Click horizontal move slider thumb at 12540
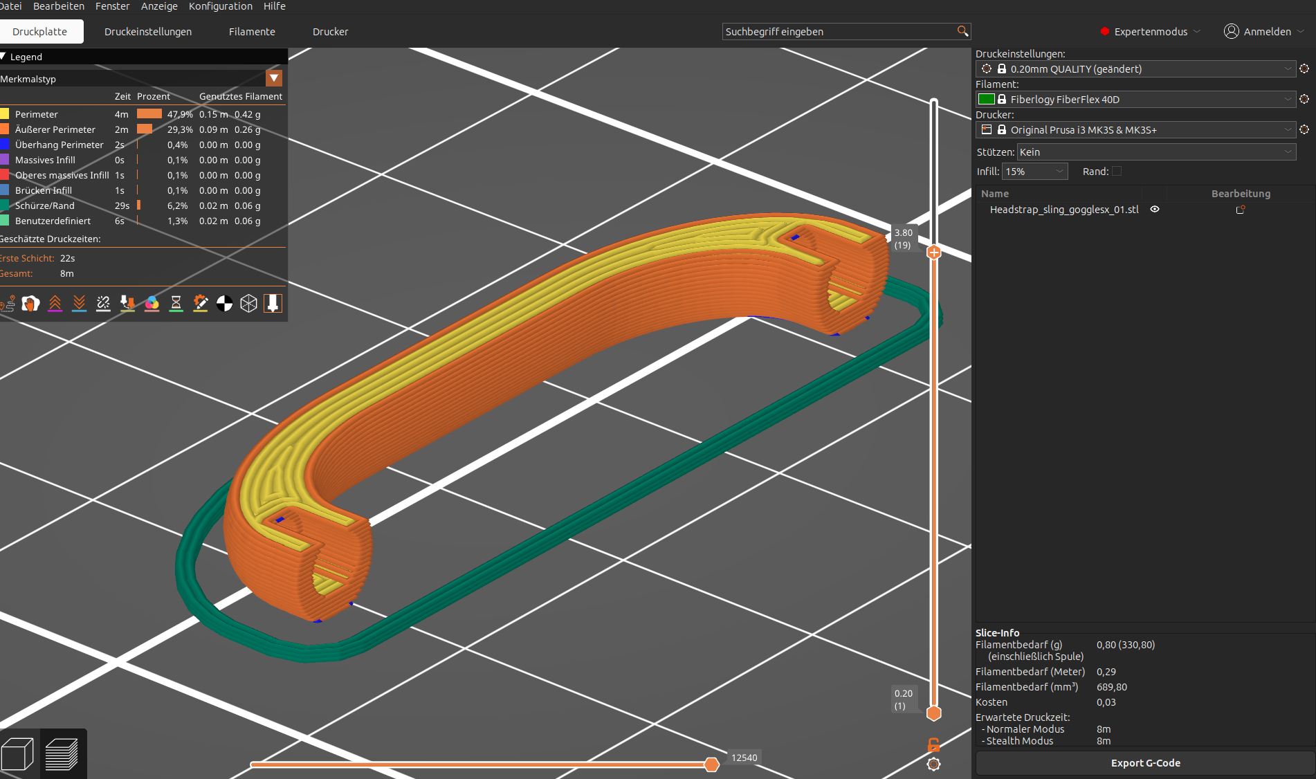 [x=711, y=764]
